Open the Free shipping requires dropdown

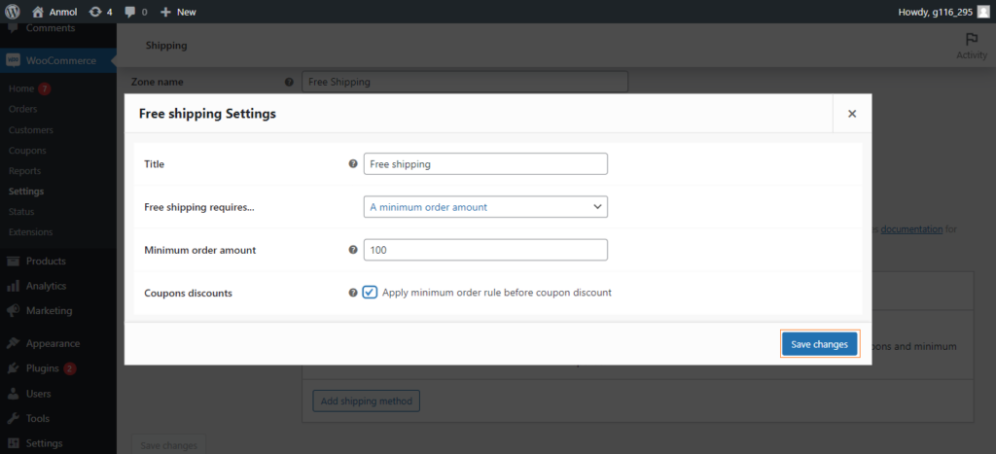pos(485,207)
